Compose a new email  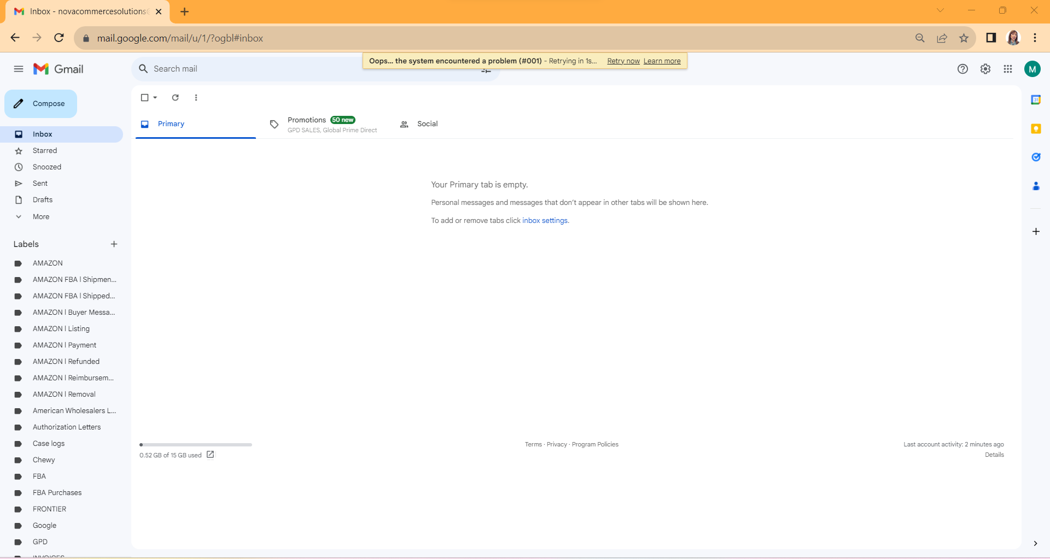pos(40,104)
